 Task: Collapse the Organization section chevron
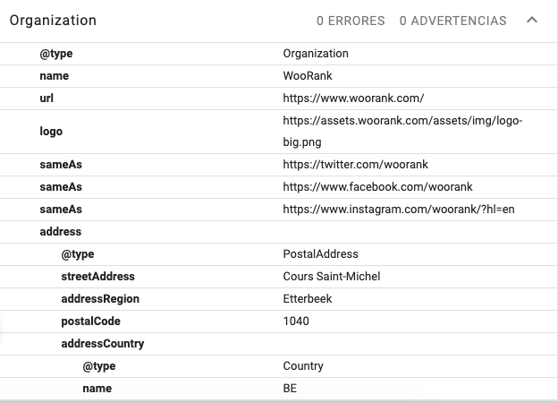pos(532,21)
